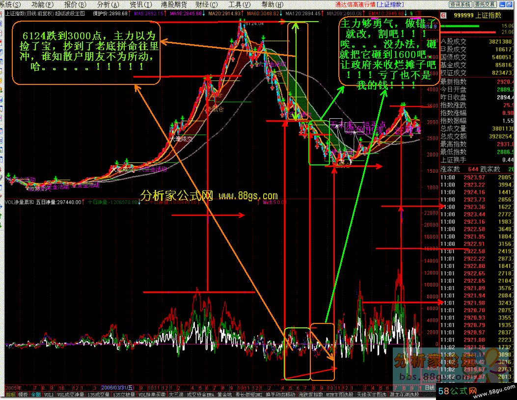Open the 报价(B) menu
517x400 pixels.
tap(75, 4)
